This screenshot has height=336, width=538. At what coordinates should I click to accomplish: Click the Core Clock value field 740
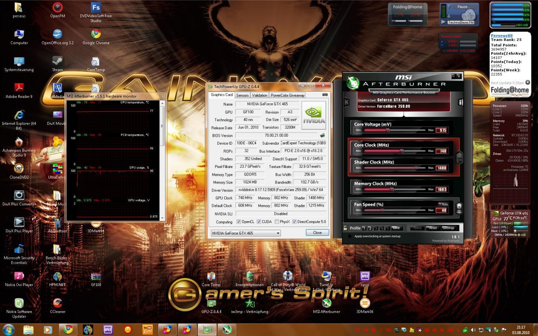click(x=442, y=151)
